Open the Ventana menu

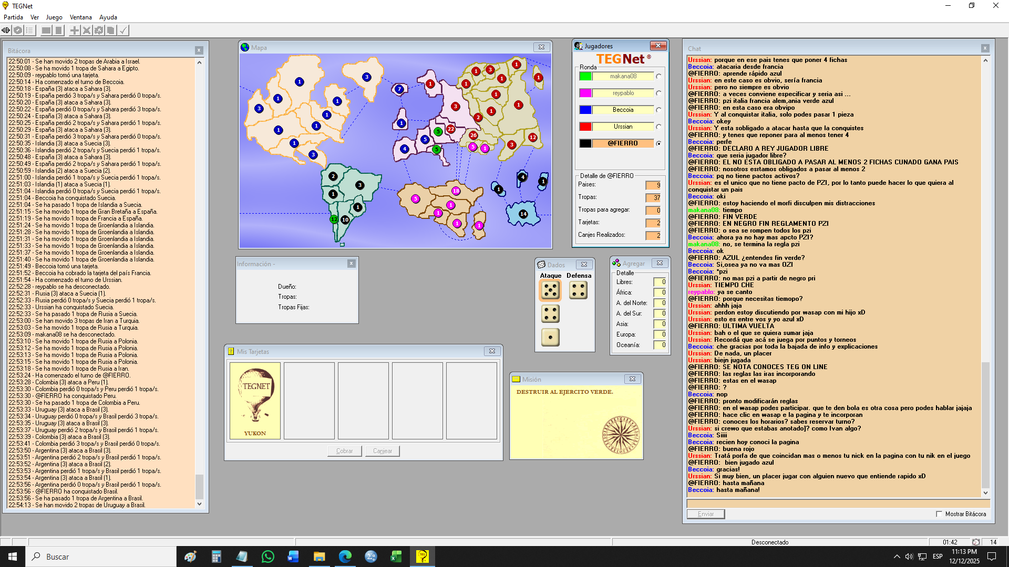click(x=81, y=17)
